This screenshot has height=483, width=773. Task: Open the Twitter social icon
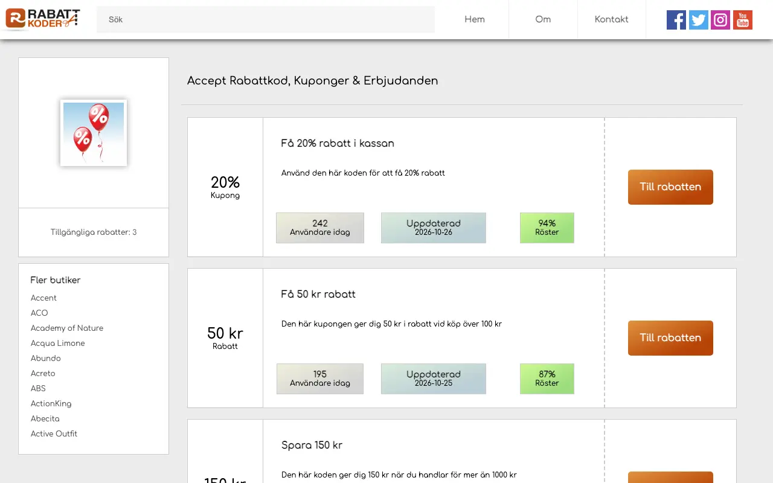tap(699, 20)
